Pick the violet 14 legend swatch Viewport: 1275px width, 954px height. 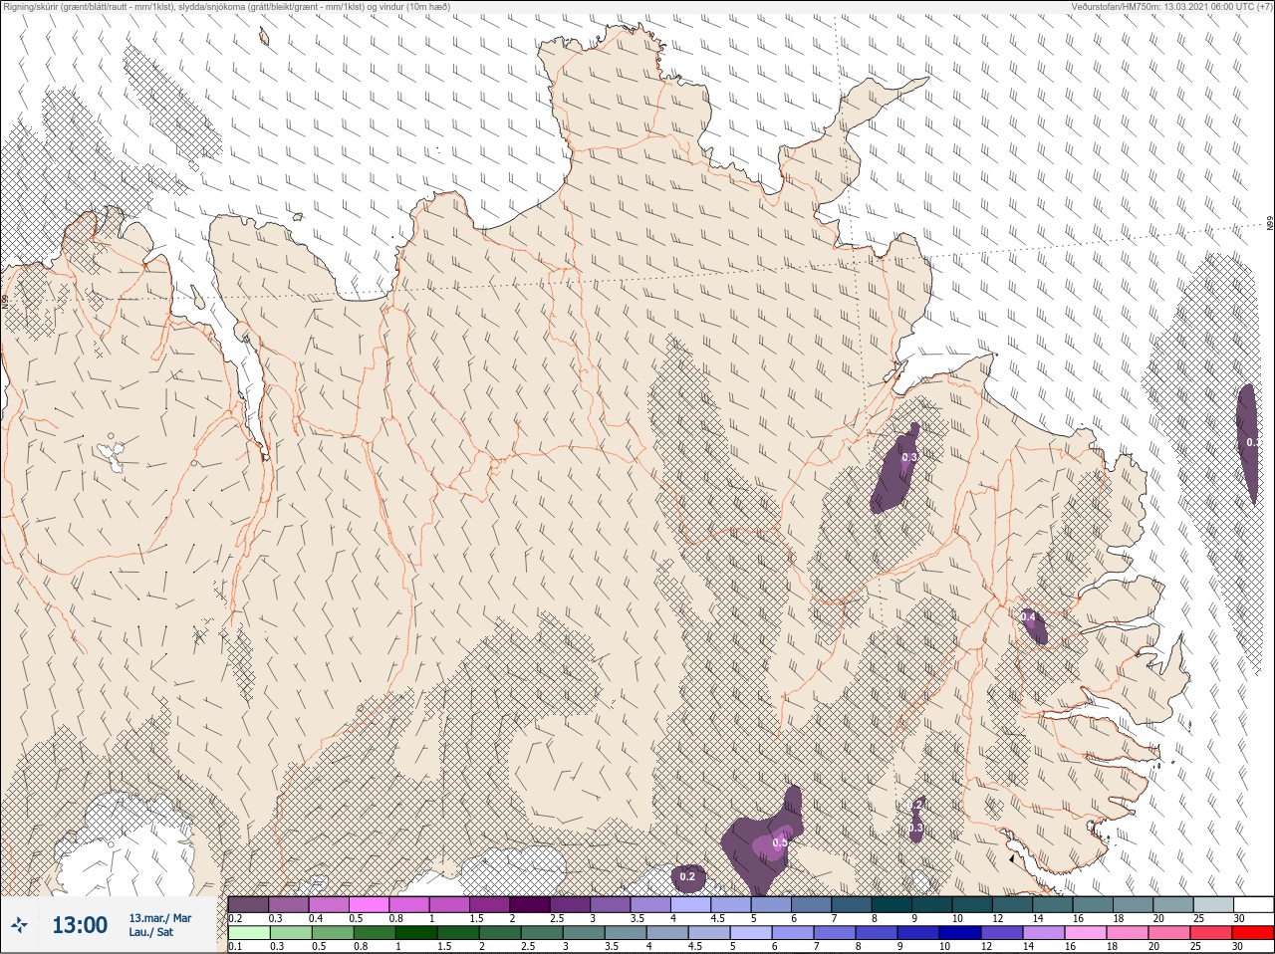(x=1043, y=934)
